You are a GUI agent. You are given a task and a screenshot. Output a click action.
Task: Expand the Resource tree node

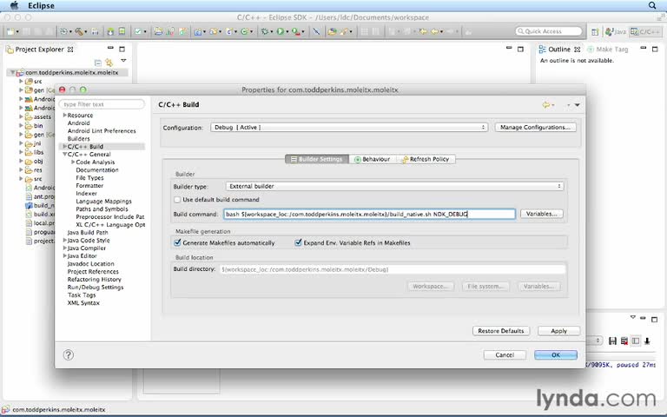coord(64,115)
